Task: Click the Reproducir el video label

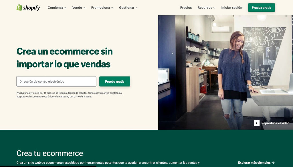Action: point(275,123)
